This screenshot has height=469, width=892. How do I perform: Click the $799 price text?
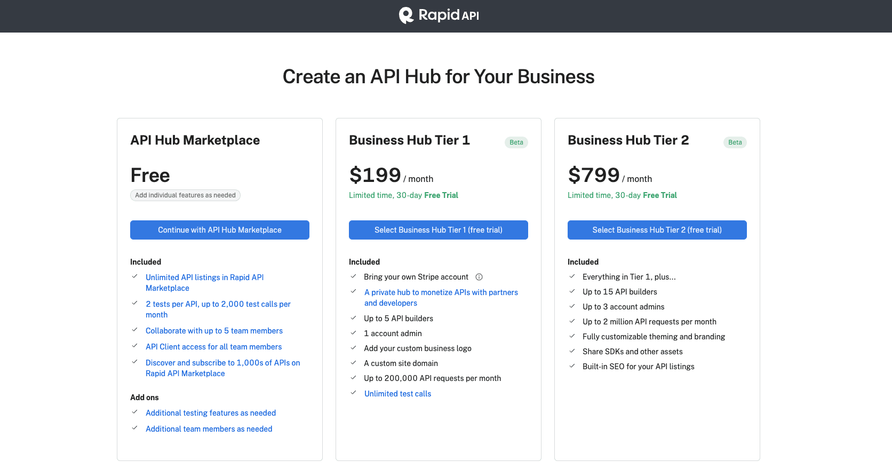(x=594, y=175)
